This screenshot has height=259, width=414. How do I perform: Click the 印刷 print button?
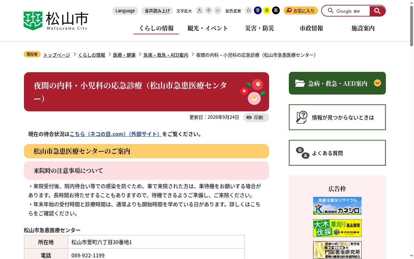click(x=256, y=118)
